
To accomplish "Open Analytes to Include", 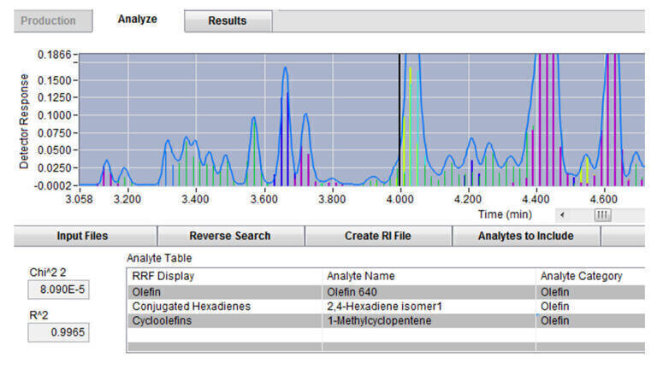I will [526, 236].
